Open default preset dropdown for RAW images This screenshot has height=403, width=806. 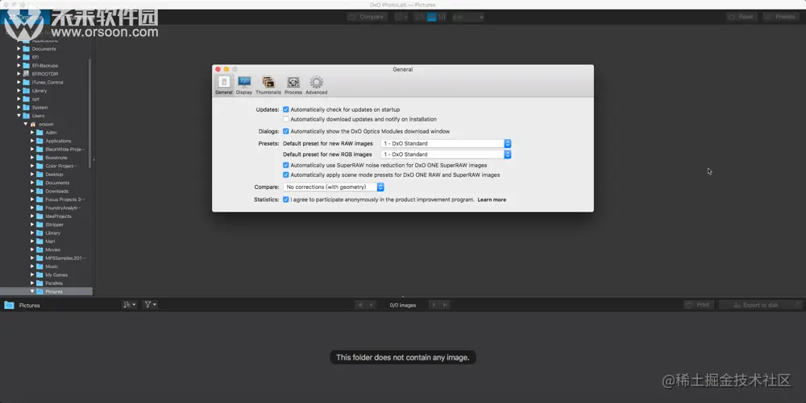pyautogui.click(x=446, y=143)
